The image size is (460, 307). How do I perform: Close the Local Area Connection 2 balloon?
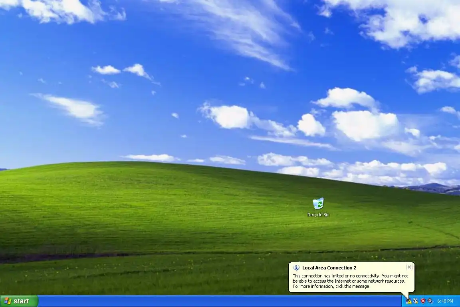pos(409,267)
